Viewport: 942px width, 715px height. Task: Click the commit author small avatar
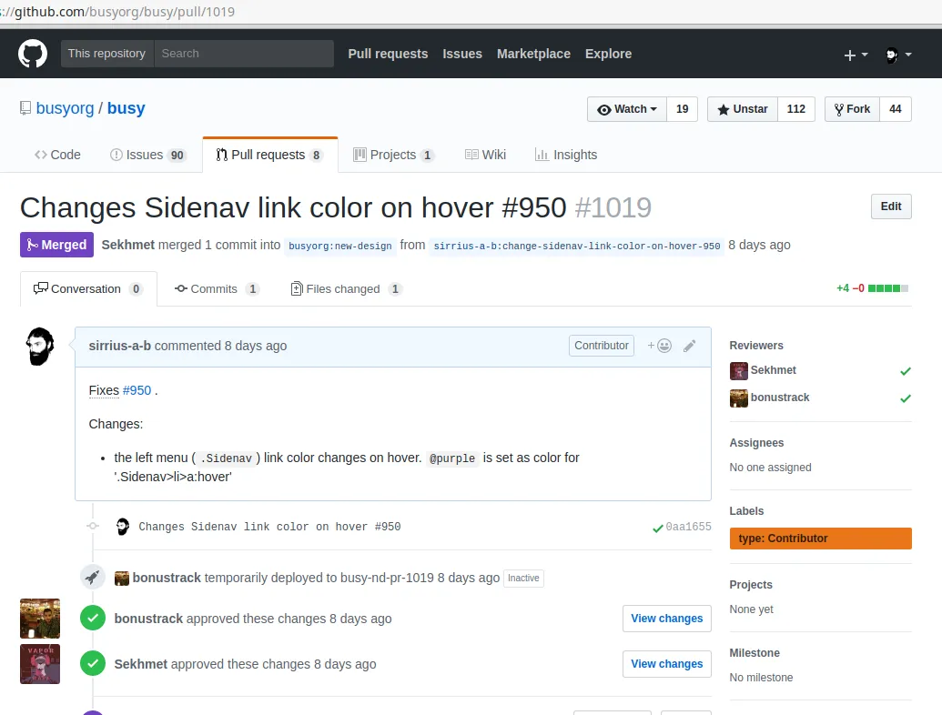123,527
